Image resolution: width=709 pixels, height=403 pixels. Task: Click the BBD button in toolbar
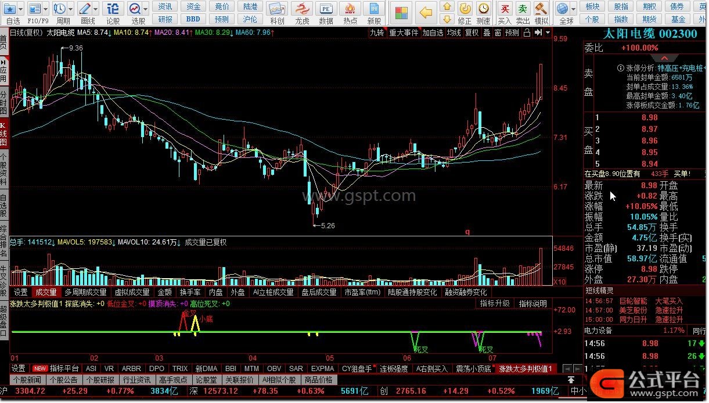(194, 19)
